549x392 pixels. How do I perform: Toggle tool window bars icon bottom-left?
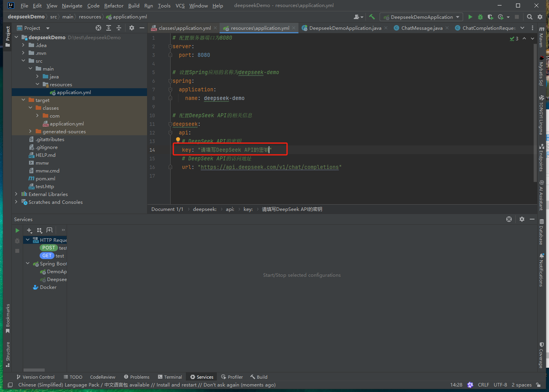(10, 385)
